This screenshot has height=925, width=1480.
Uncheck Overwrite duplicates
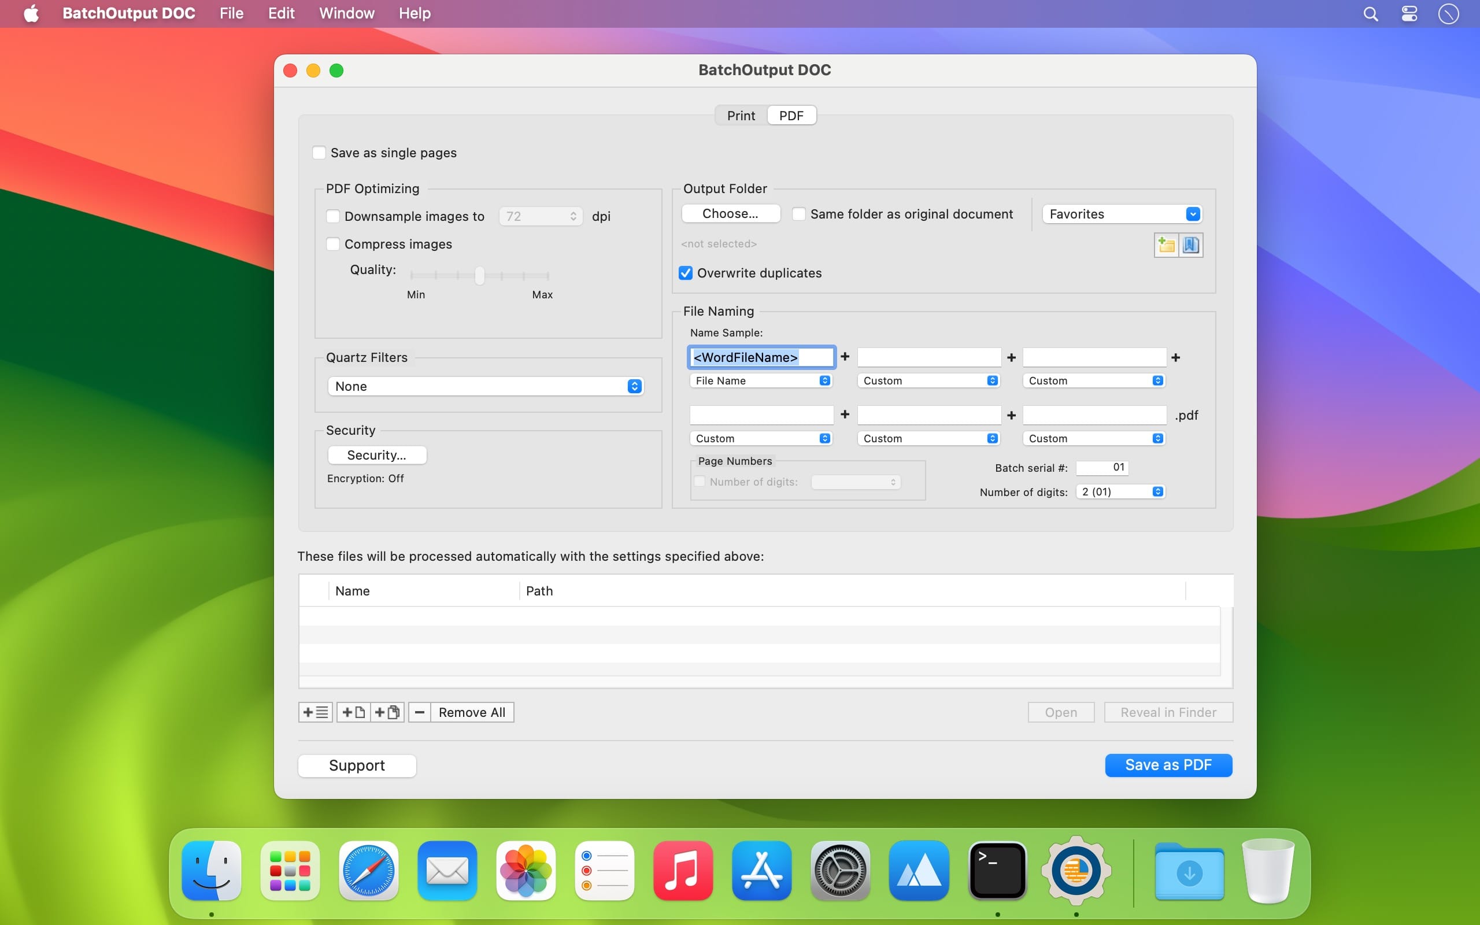686,273
